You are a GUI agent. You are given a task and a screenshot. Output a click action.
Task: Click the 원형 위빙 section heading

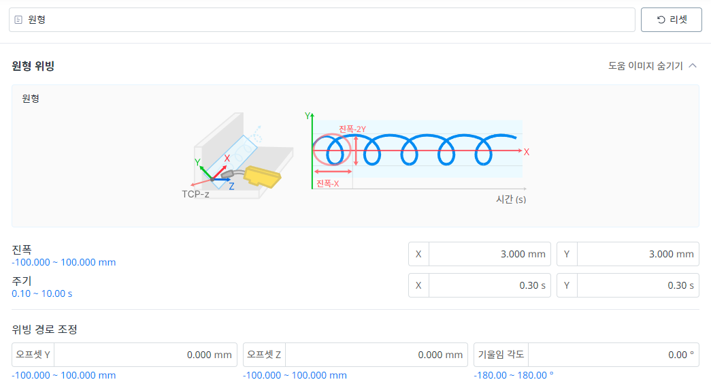33,66
